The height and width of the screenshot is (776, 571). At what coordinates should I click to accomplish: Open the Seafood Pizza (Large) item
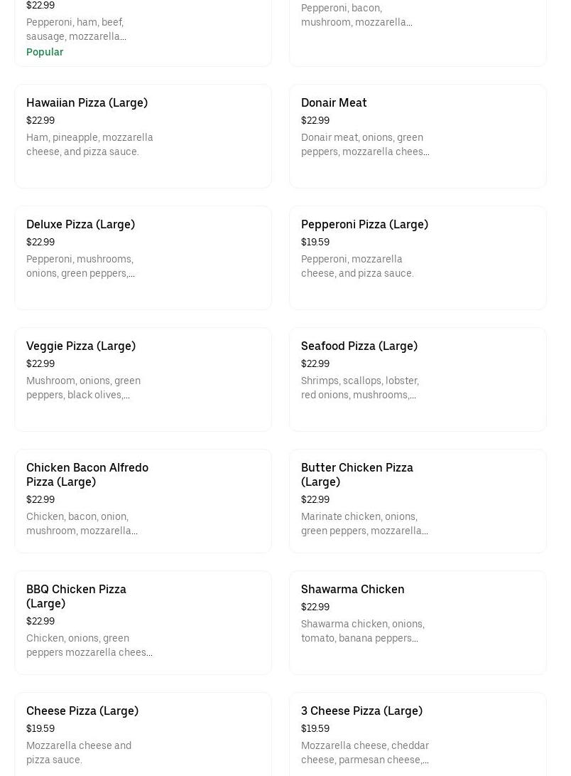pos(359,346)
